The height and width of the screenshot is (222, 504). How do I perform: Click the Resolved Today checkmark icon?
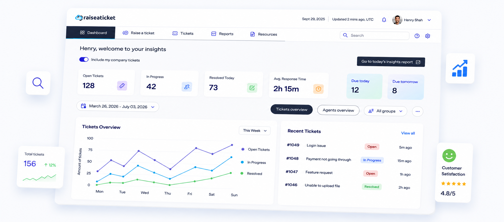coord(252,88)
